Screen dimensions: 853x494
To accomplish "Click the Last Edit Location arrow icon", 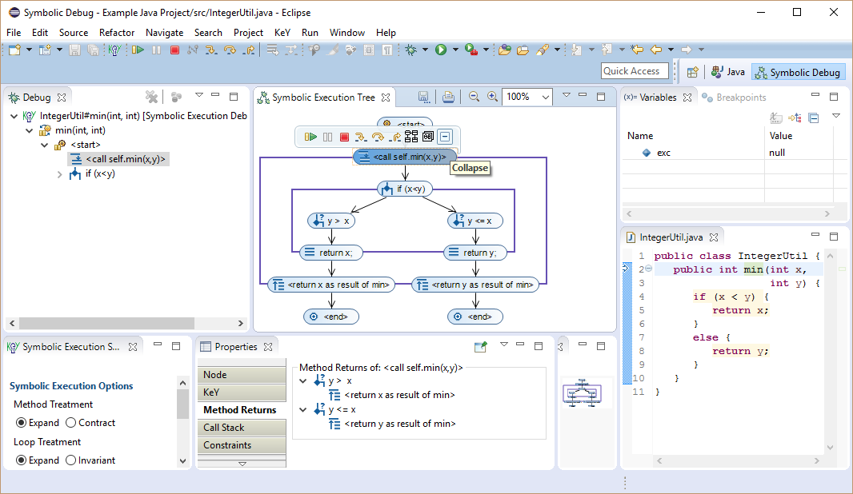I will (x=637, y=50).
